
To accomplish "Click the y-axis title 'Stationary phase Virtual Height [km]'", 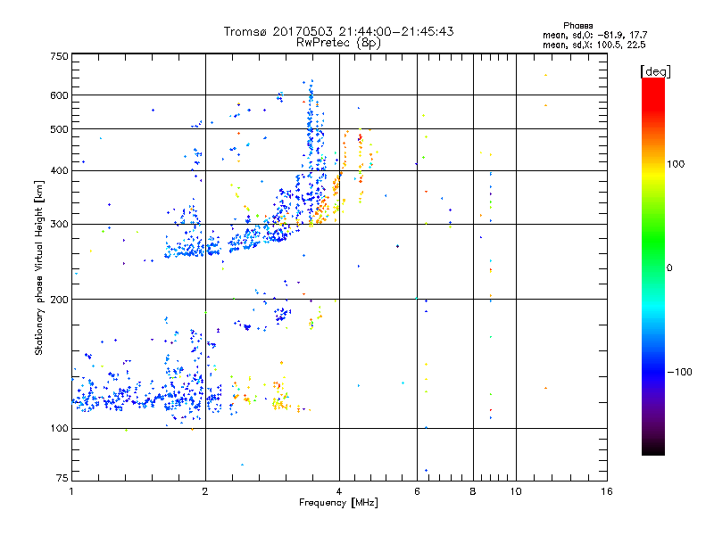I will [x=39, y=267].
